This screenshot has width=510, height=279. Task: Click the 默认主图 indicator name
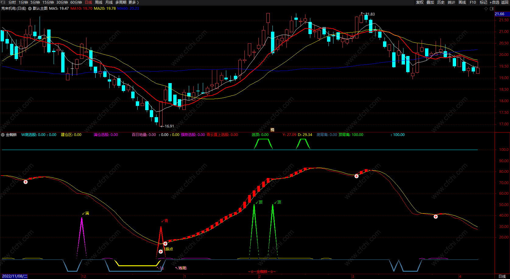point(40,9)
